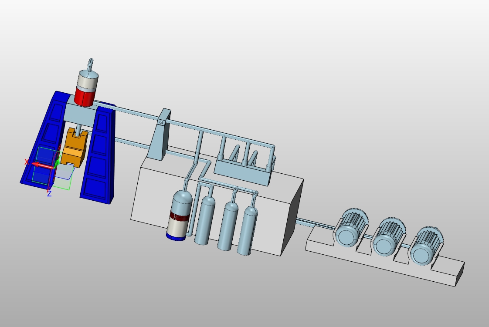Select the middle finned motor
Viewport: 489px width, 327px height.
coord(388,237)
